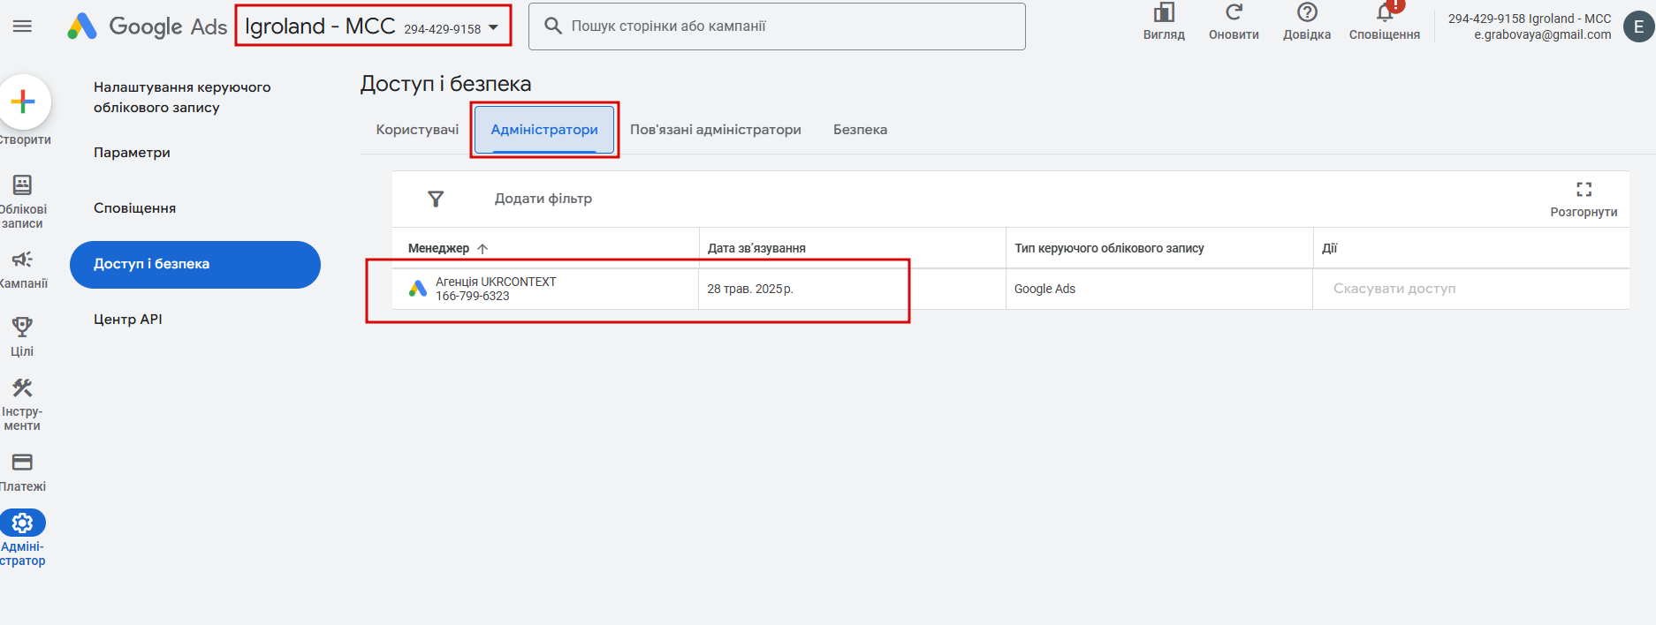This screenshot has height=625, width=1656.
Task: Switch to the Адміністратори tab
Action: (544, 130)
